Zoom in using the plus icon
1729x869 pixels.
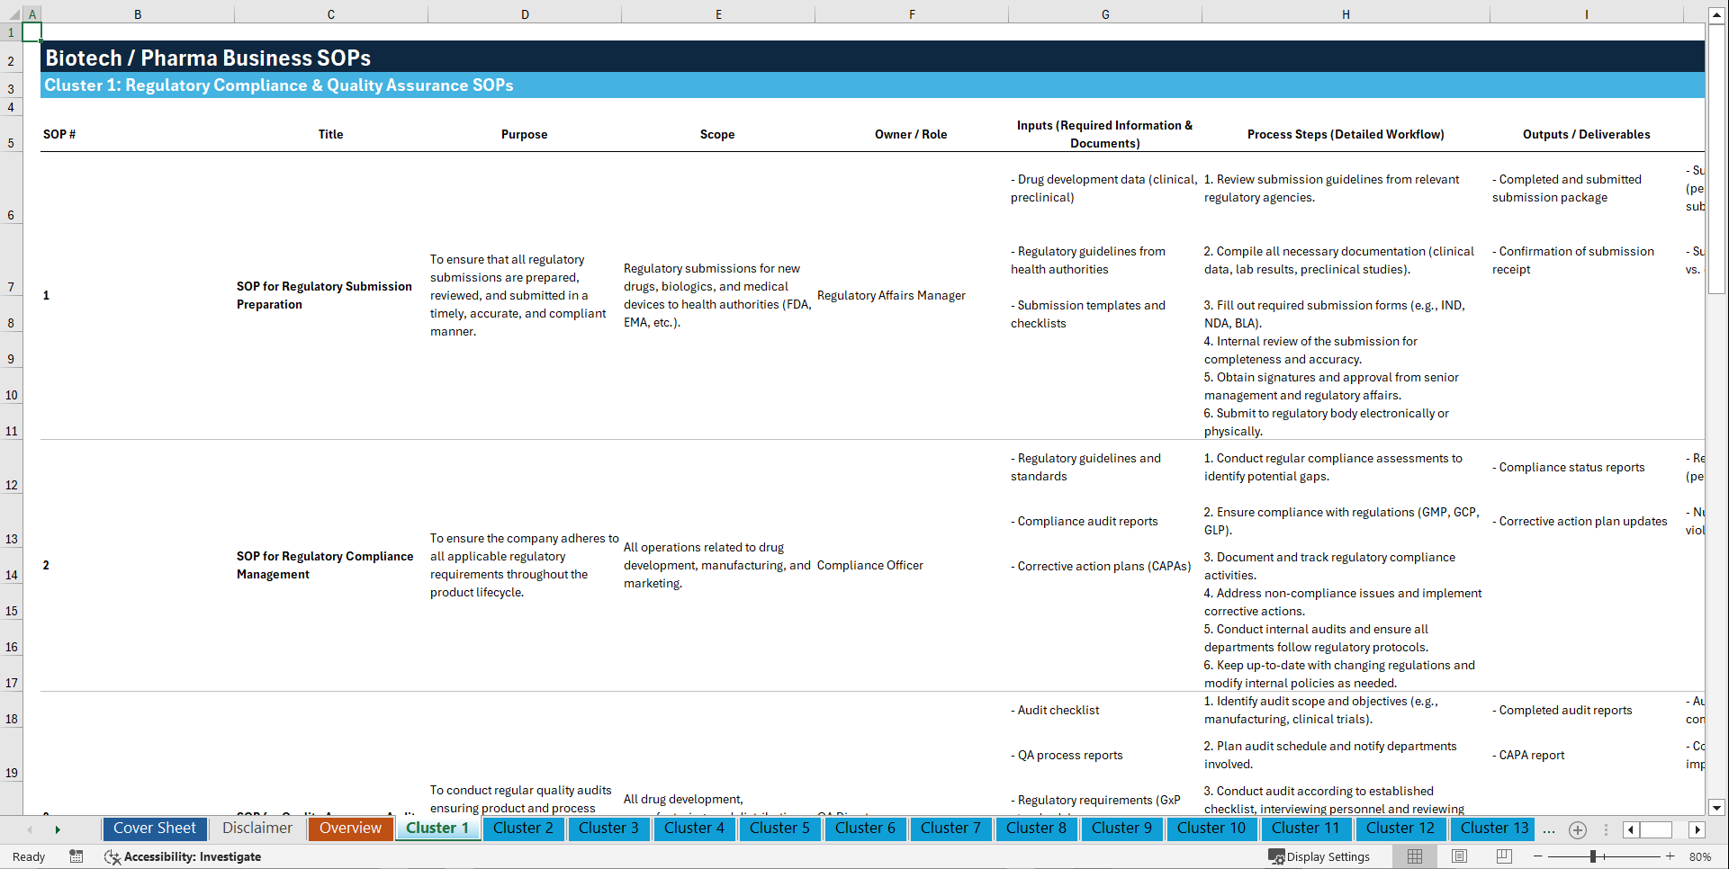click(x=1661, y=856)
